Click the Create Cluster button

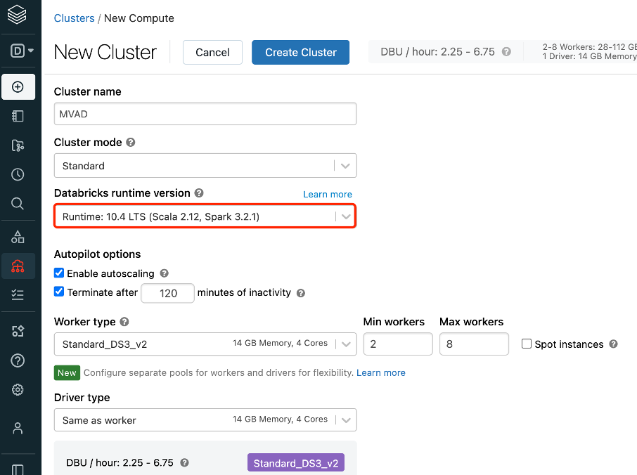point(301,53)
